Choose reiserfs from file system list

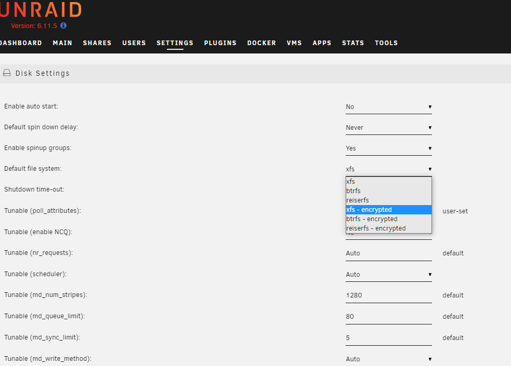(389, 200)
